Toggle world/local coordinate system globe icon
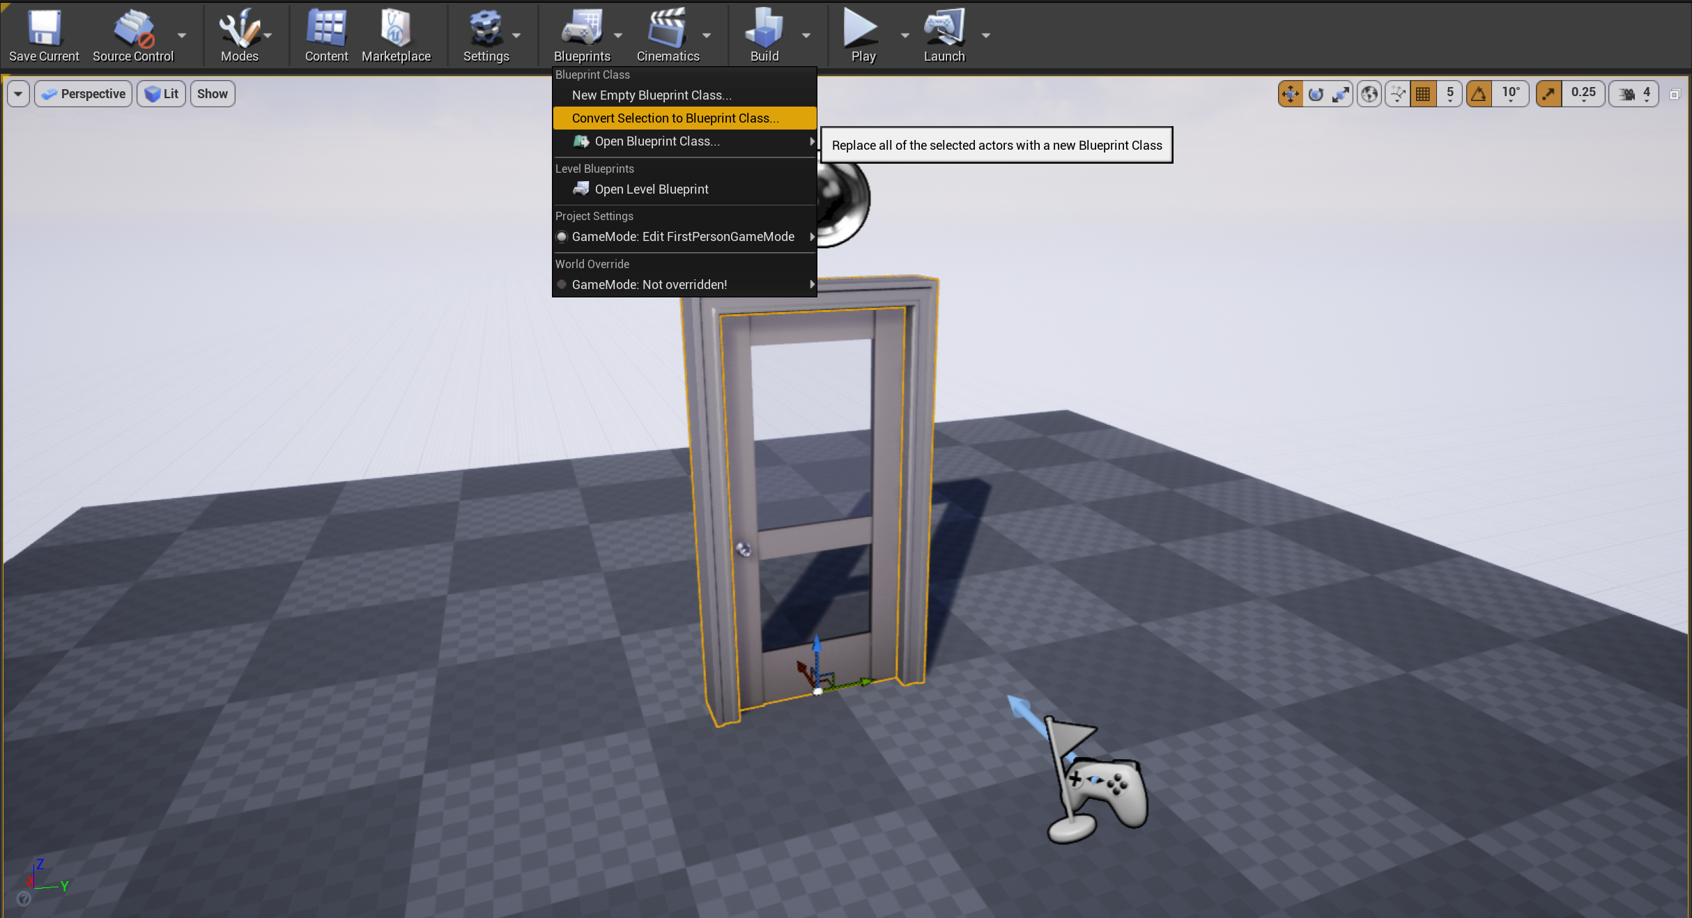The height and width of the screenshot is (918, 1692). (1368, 93)
